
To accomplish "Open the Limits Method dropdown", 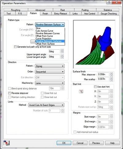I will (x=46, y=105).
